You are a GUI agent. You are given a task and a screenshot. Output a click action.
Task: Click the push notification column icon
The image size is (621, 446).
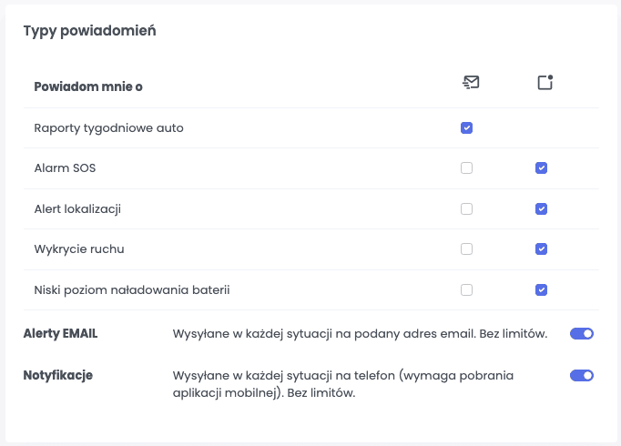pyautogui.click(x=545, y=82)
